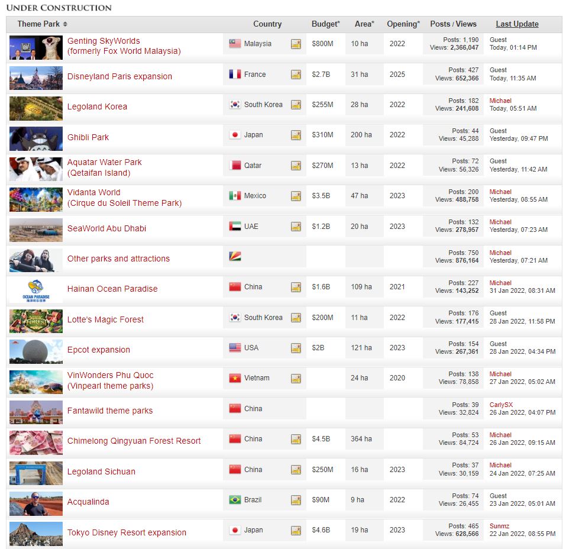Open the map icon in Legoland Korea row
566x549 pixels.
[x=296, y=105]
